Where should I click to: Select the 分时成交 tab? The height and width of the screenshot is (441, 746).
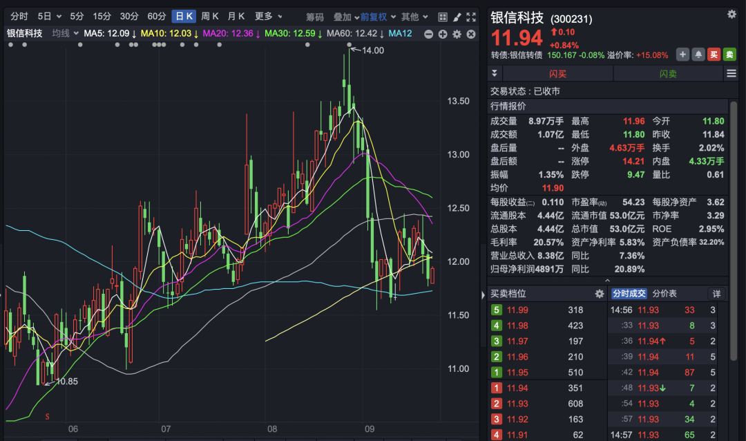pos(629,294)
